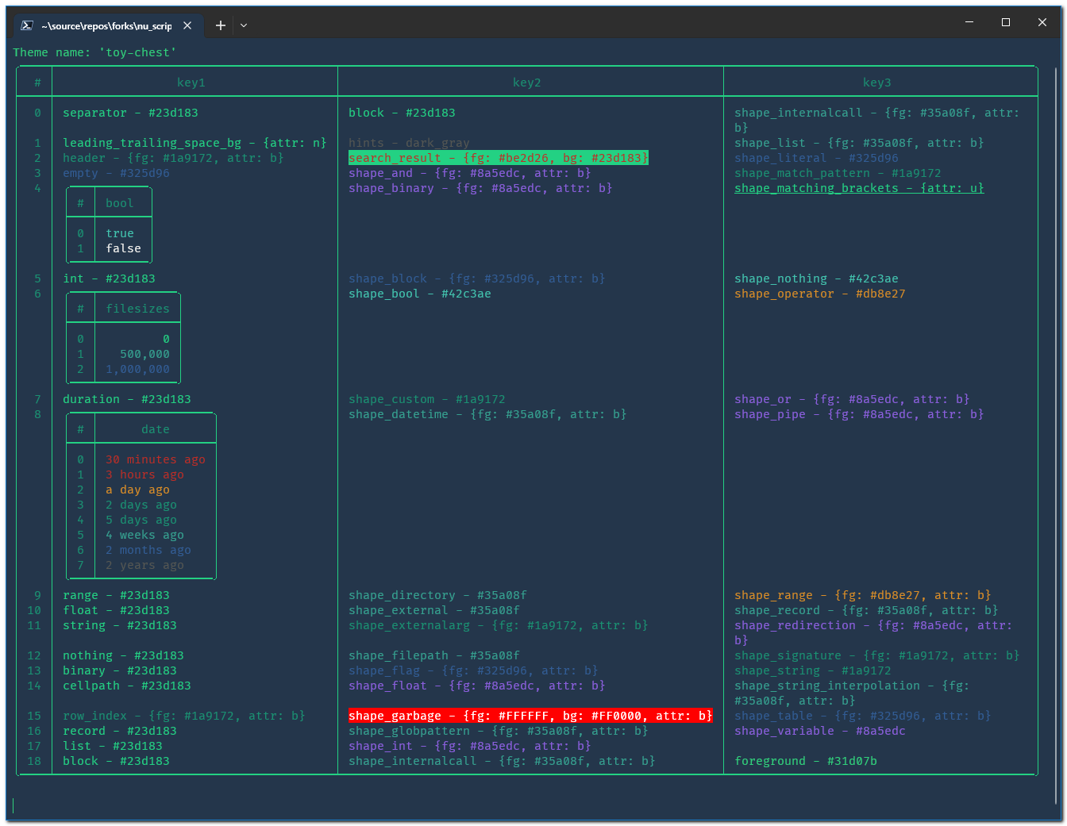Click the red-highlighted shape_garbage entry
1067x826 pixels.
pos(530,716)
